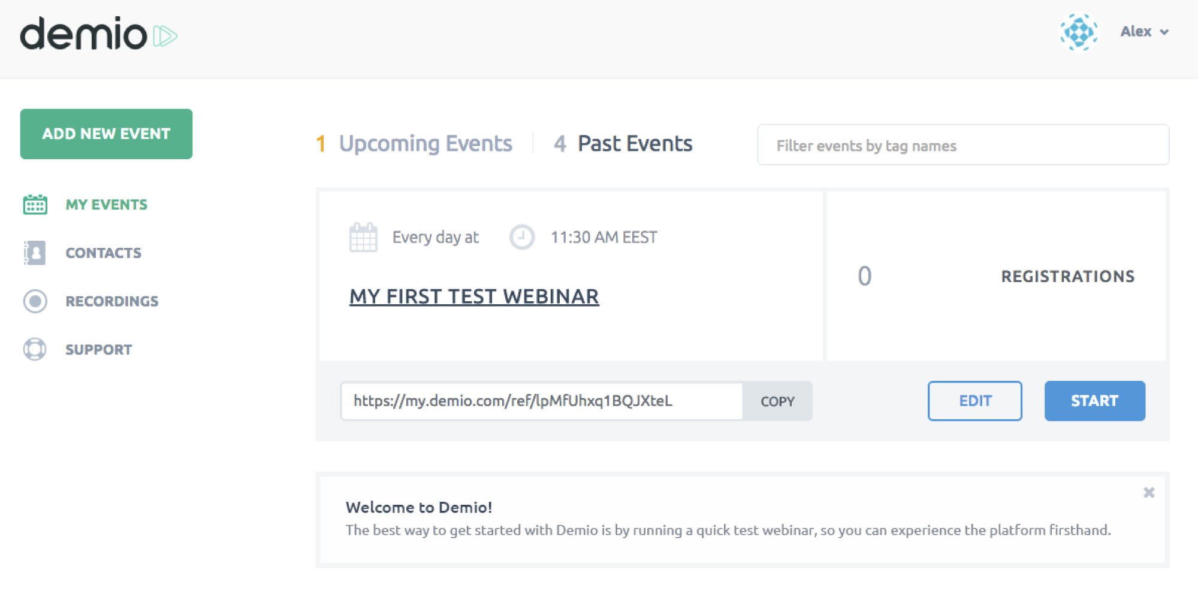
Task: Click the Demio logo
Action: [99, 34]
